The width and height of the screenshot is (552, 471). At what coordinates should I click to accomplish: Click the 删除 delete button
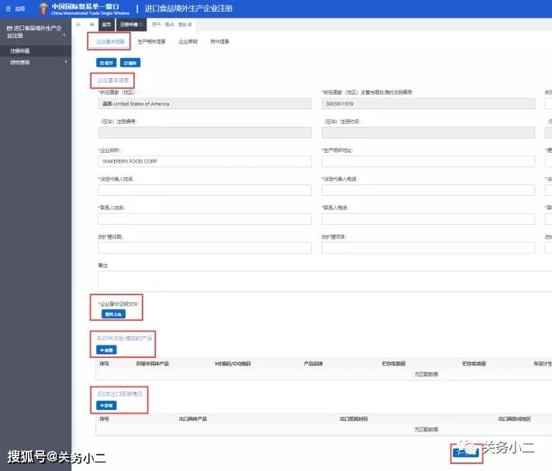click(131, 62)
